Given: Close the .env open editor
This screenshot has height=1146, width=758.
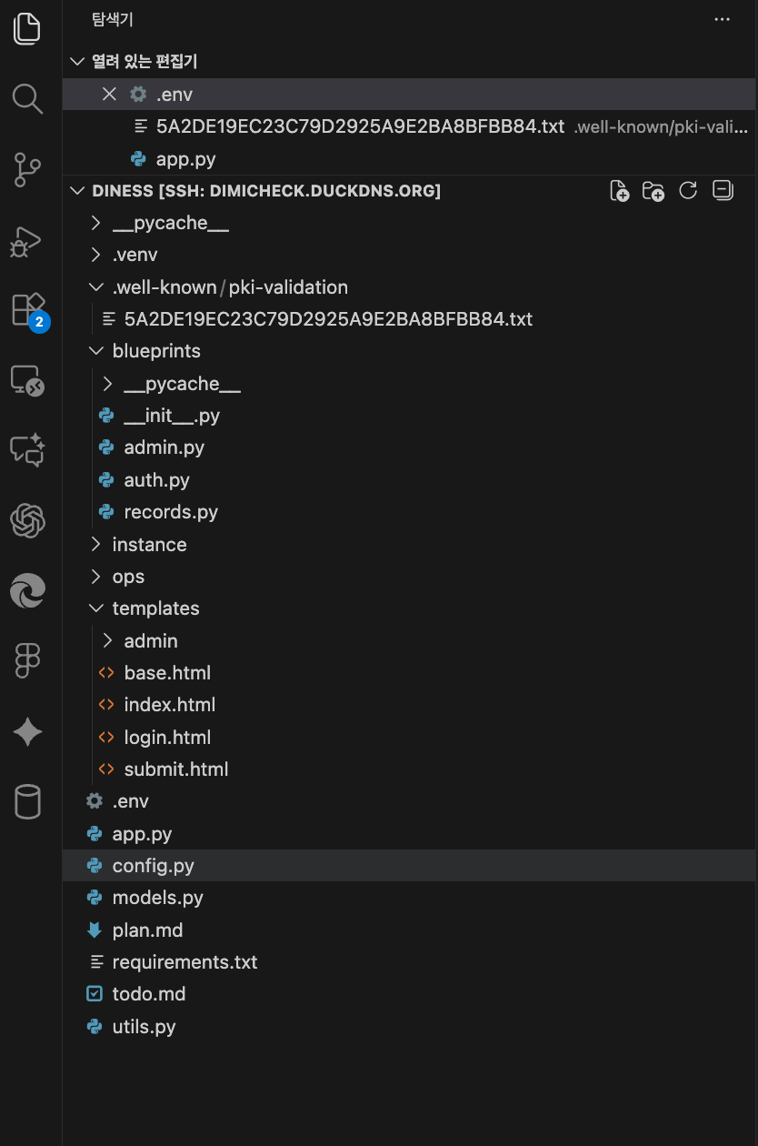Looking at the screenshot, I should point(109,95).
